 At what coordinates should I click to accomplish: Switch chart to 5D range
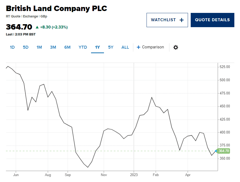pos(26,47)
